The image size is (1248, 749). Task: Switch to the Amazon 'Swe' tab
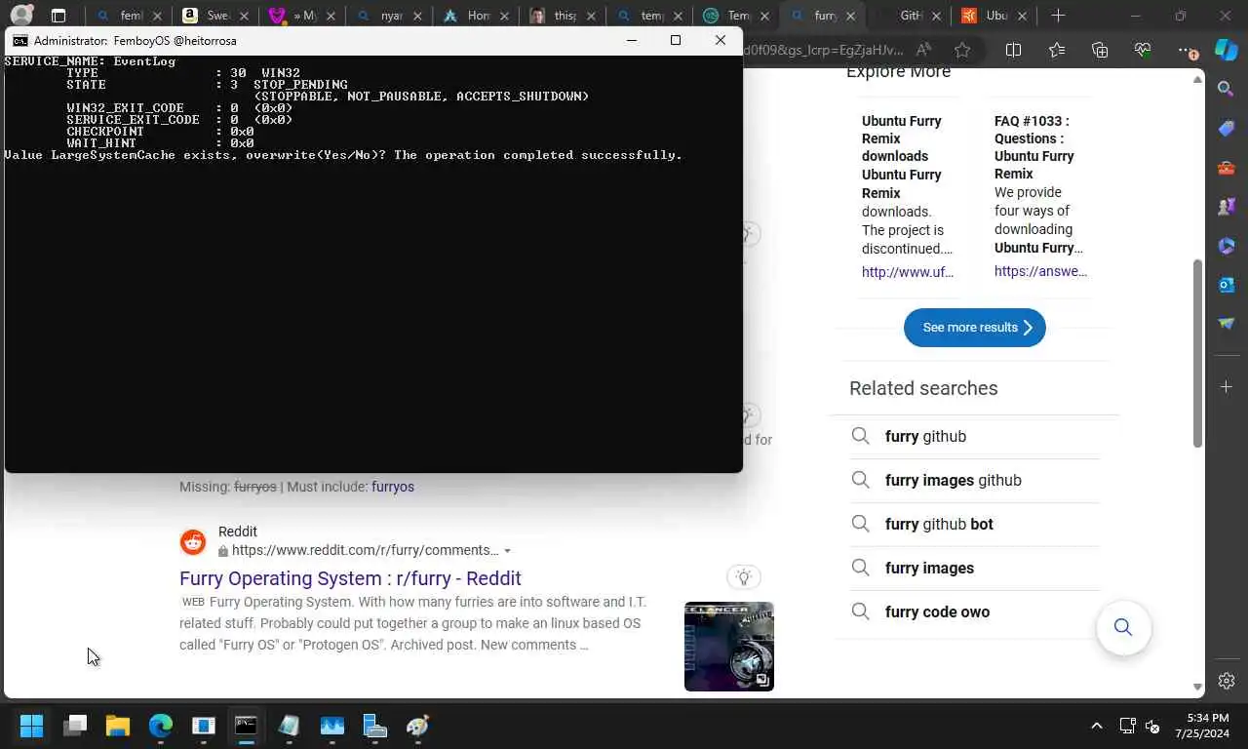click(217, 16)
